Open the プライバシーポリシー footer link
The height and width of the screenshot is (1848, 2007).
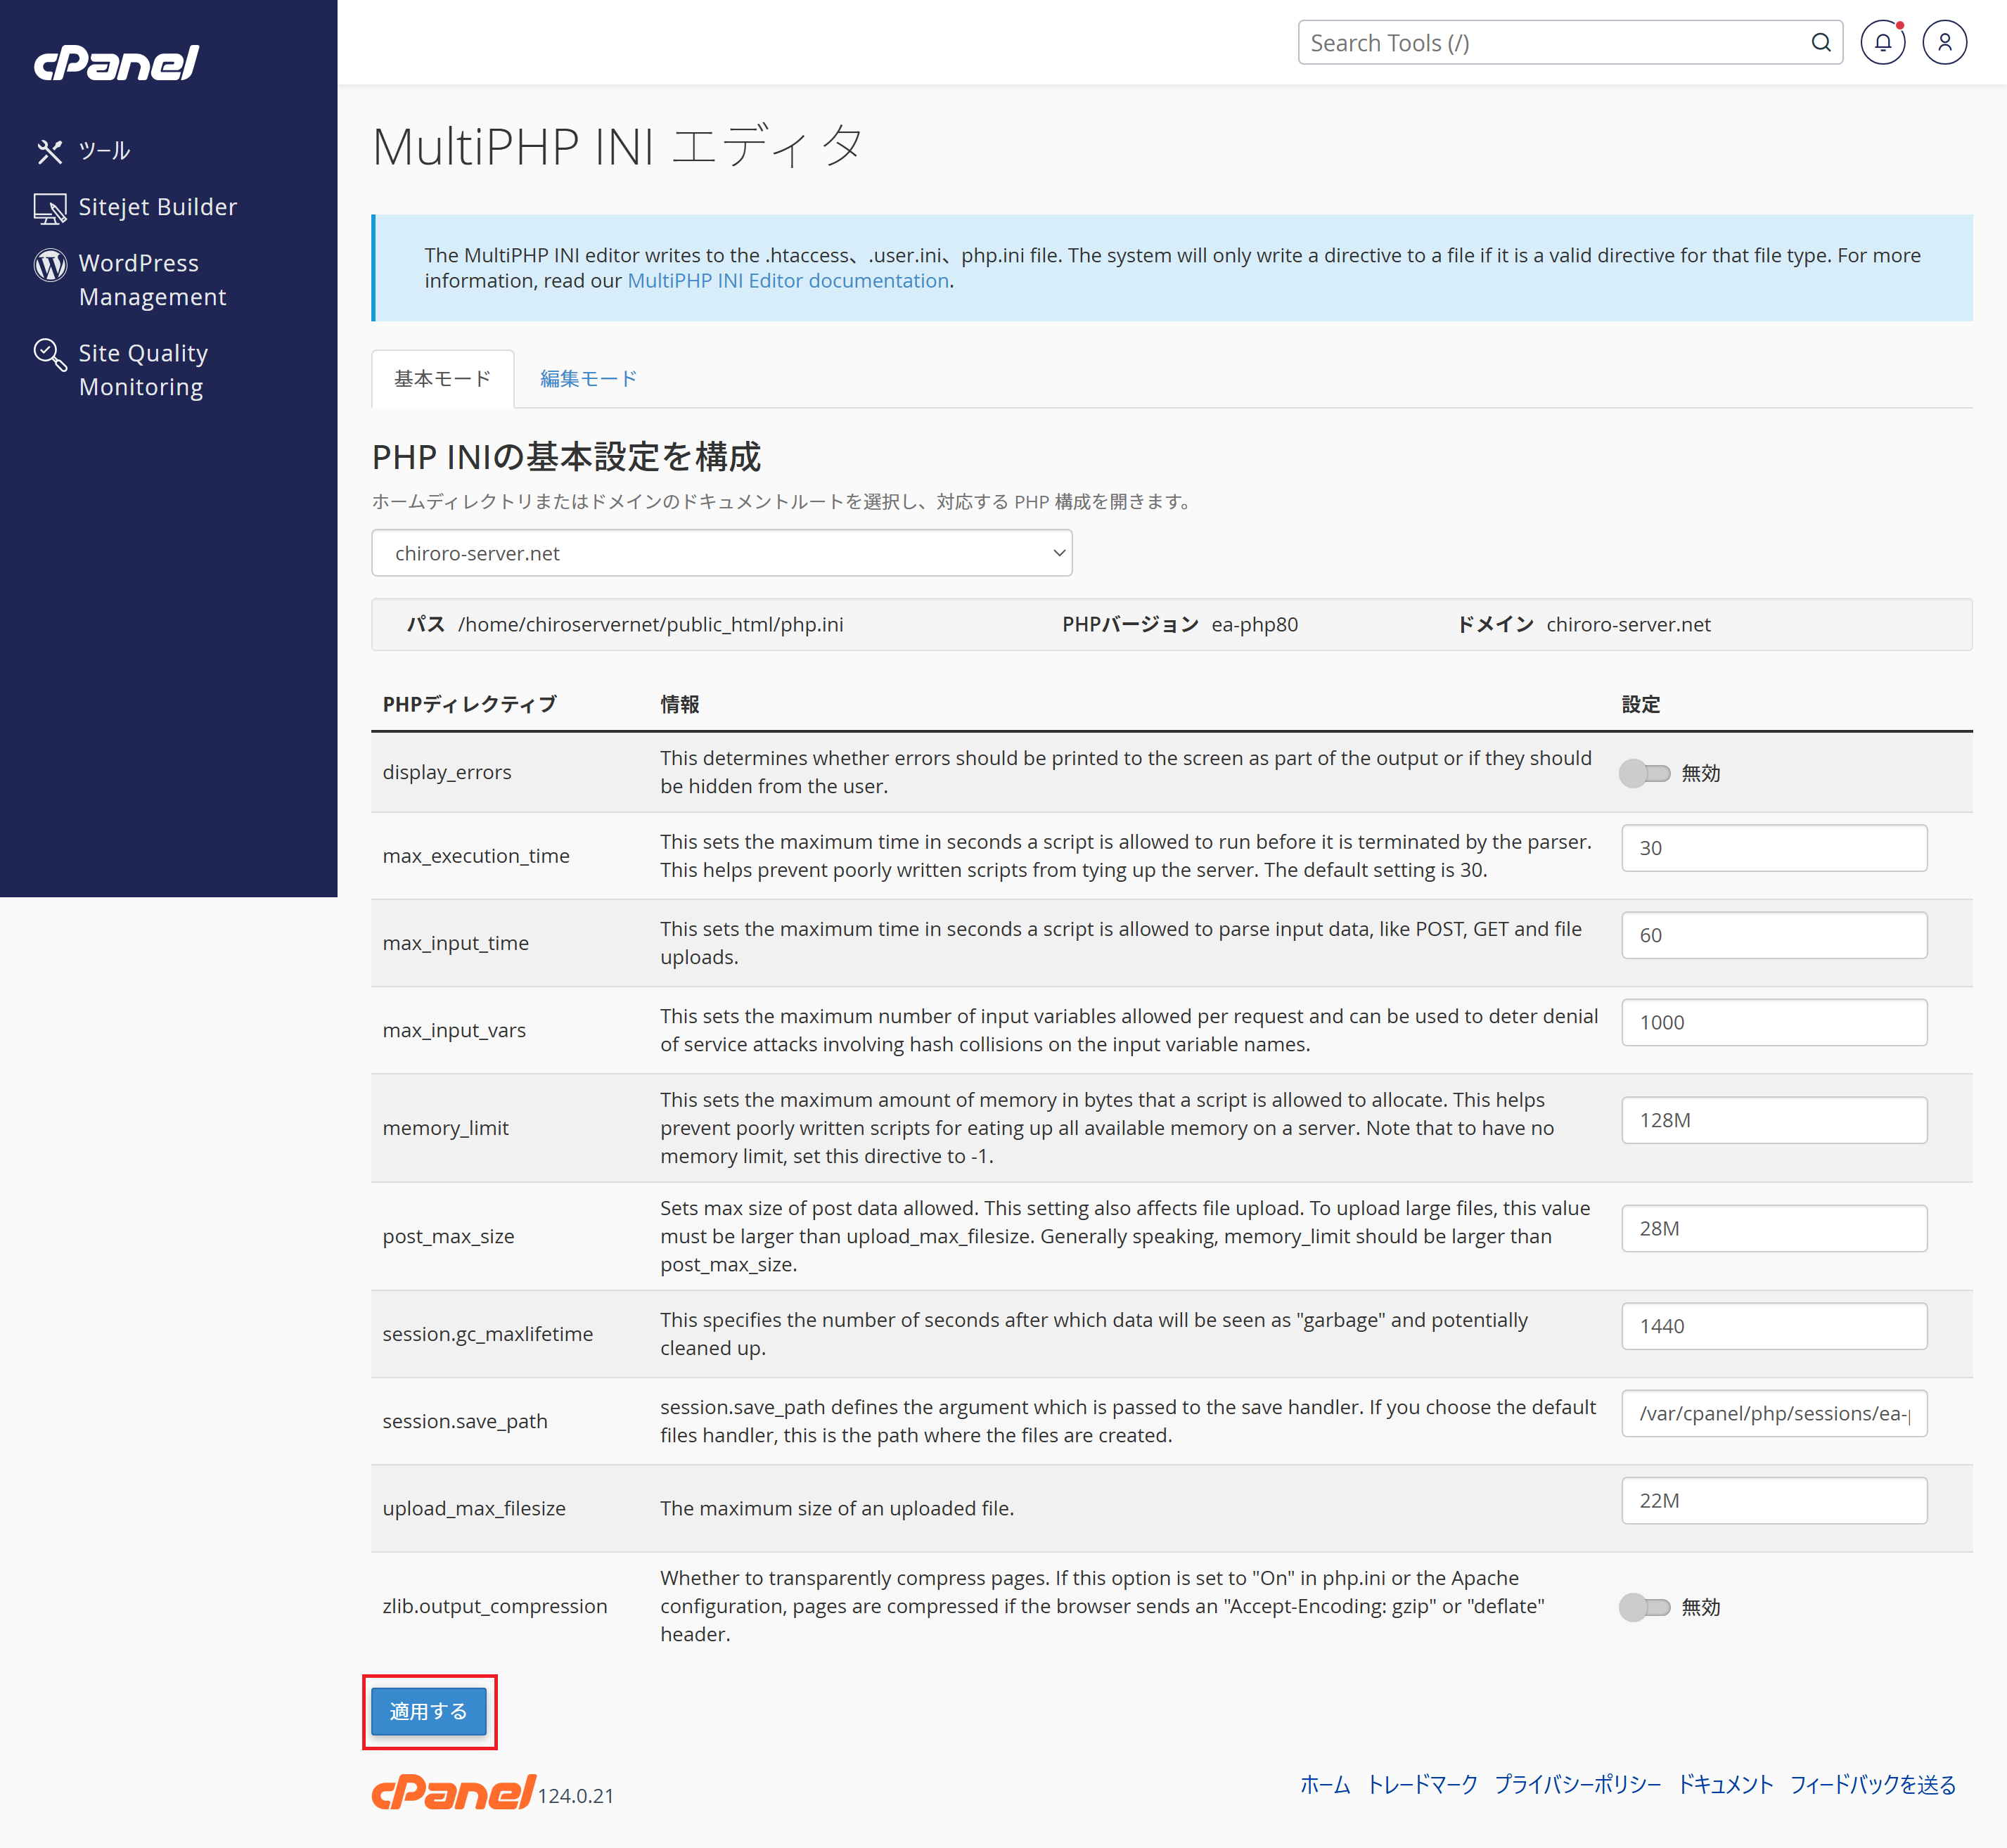pos(1577,1784)
